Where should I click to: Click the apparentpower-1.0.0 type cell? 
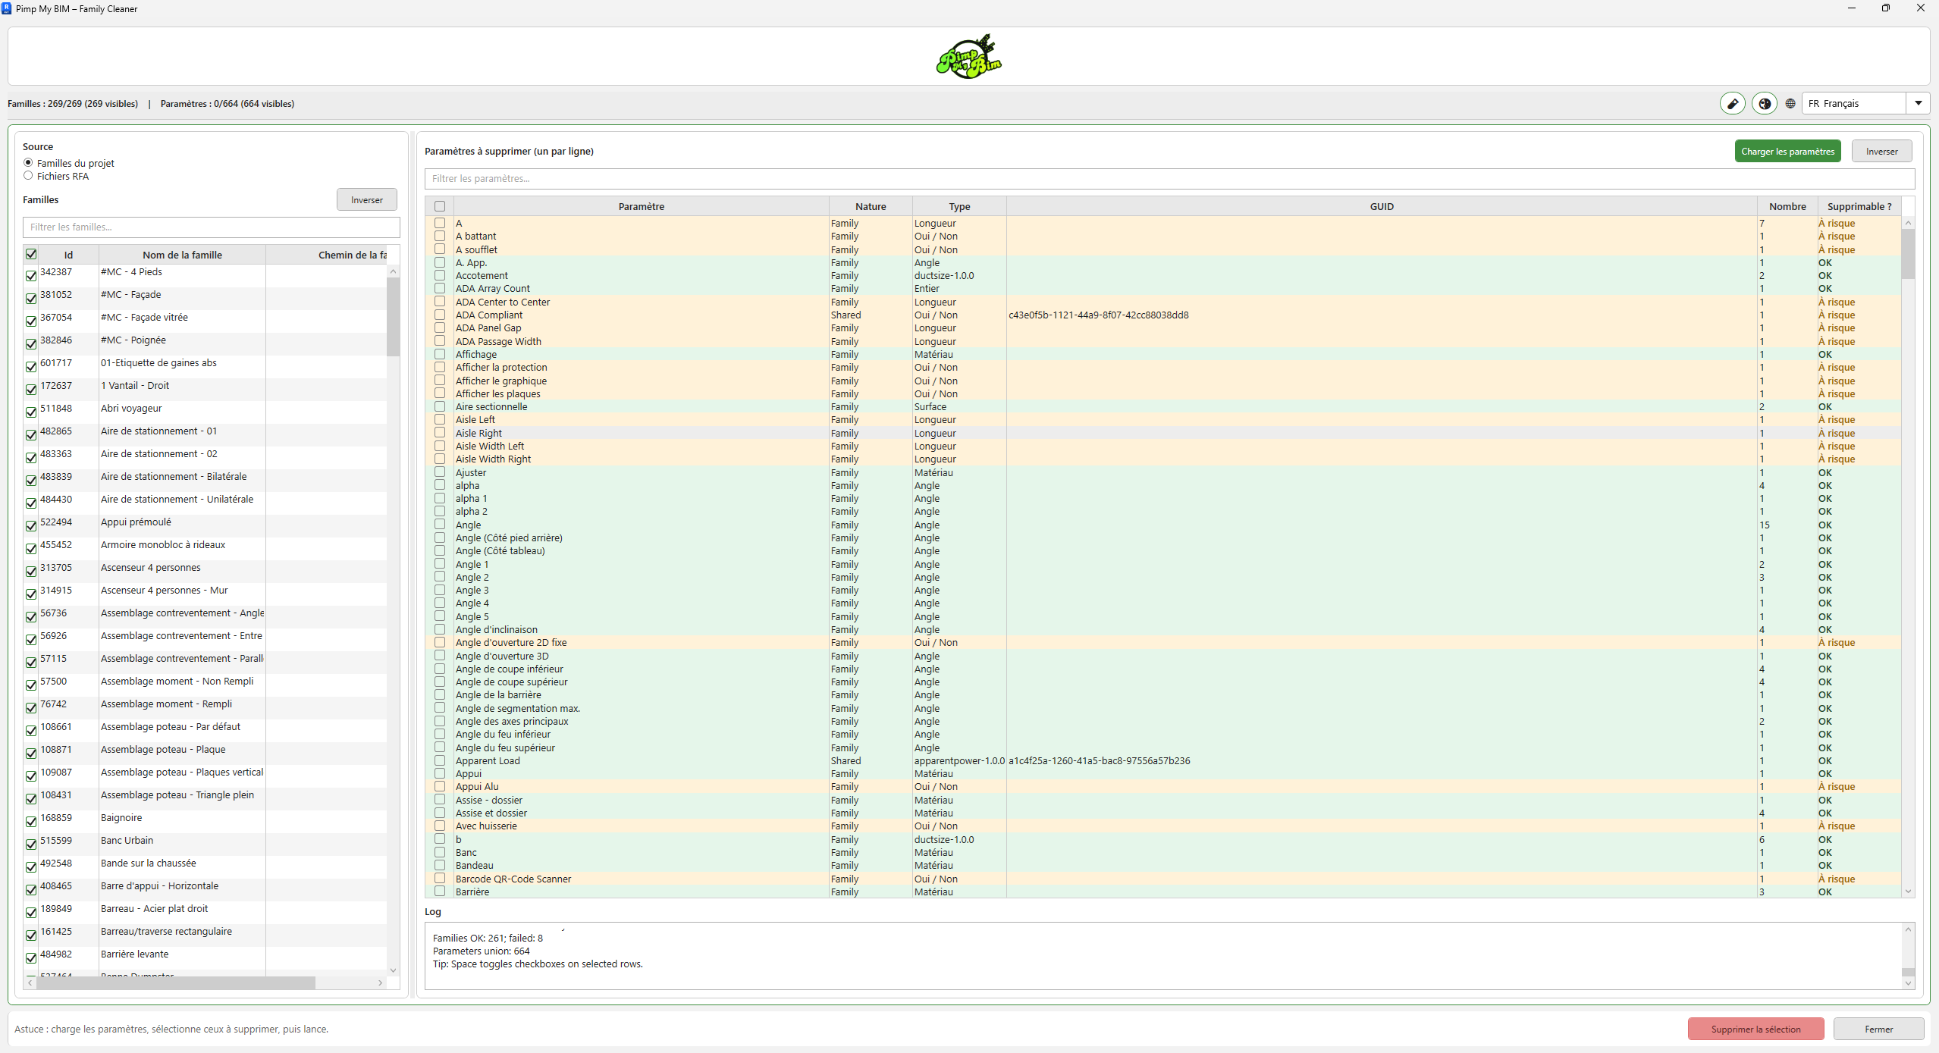click(959, 760)
